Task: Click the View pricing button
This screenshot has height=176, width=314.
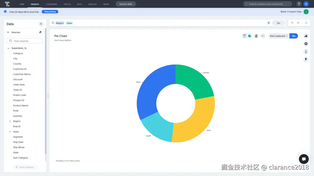Action: click(x=50, y=11)
